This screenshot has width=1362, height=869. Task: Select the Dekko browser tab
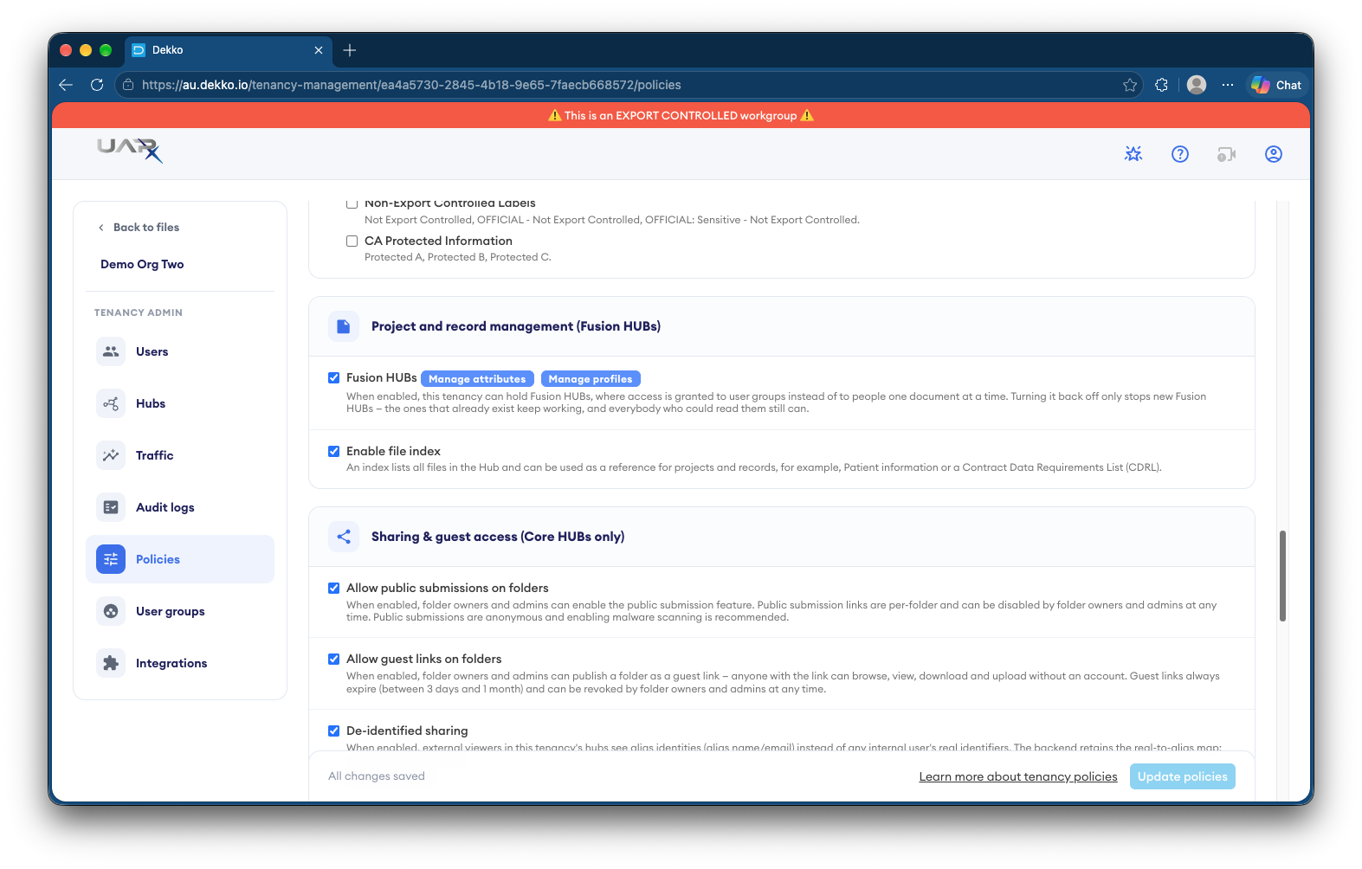point(229,50)
